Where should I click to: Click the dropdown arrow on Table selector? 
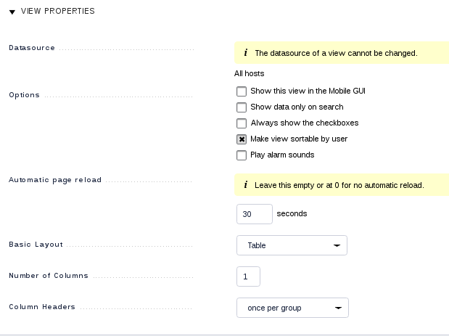pyautogui.click(x=337, y=245)
